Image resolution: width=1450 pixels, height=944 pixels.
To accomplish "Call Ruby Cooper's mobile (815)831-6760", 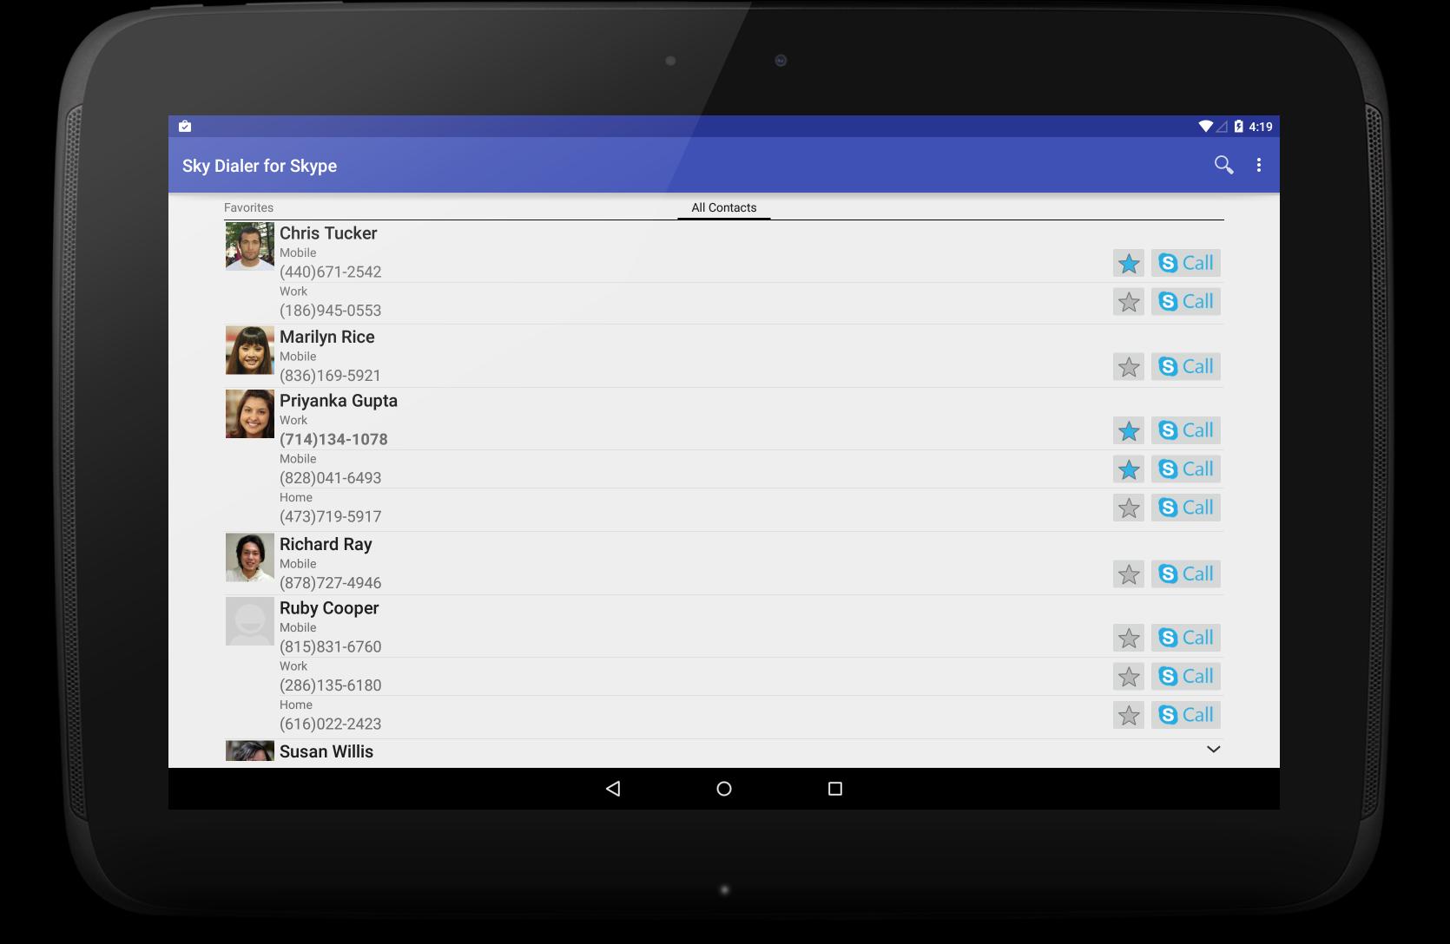I will coord(1186,638).
